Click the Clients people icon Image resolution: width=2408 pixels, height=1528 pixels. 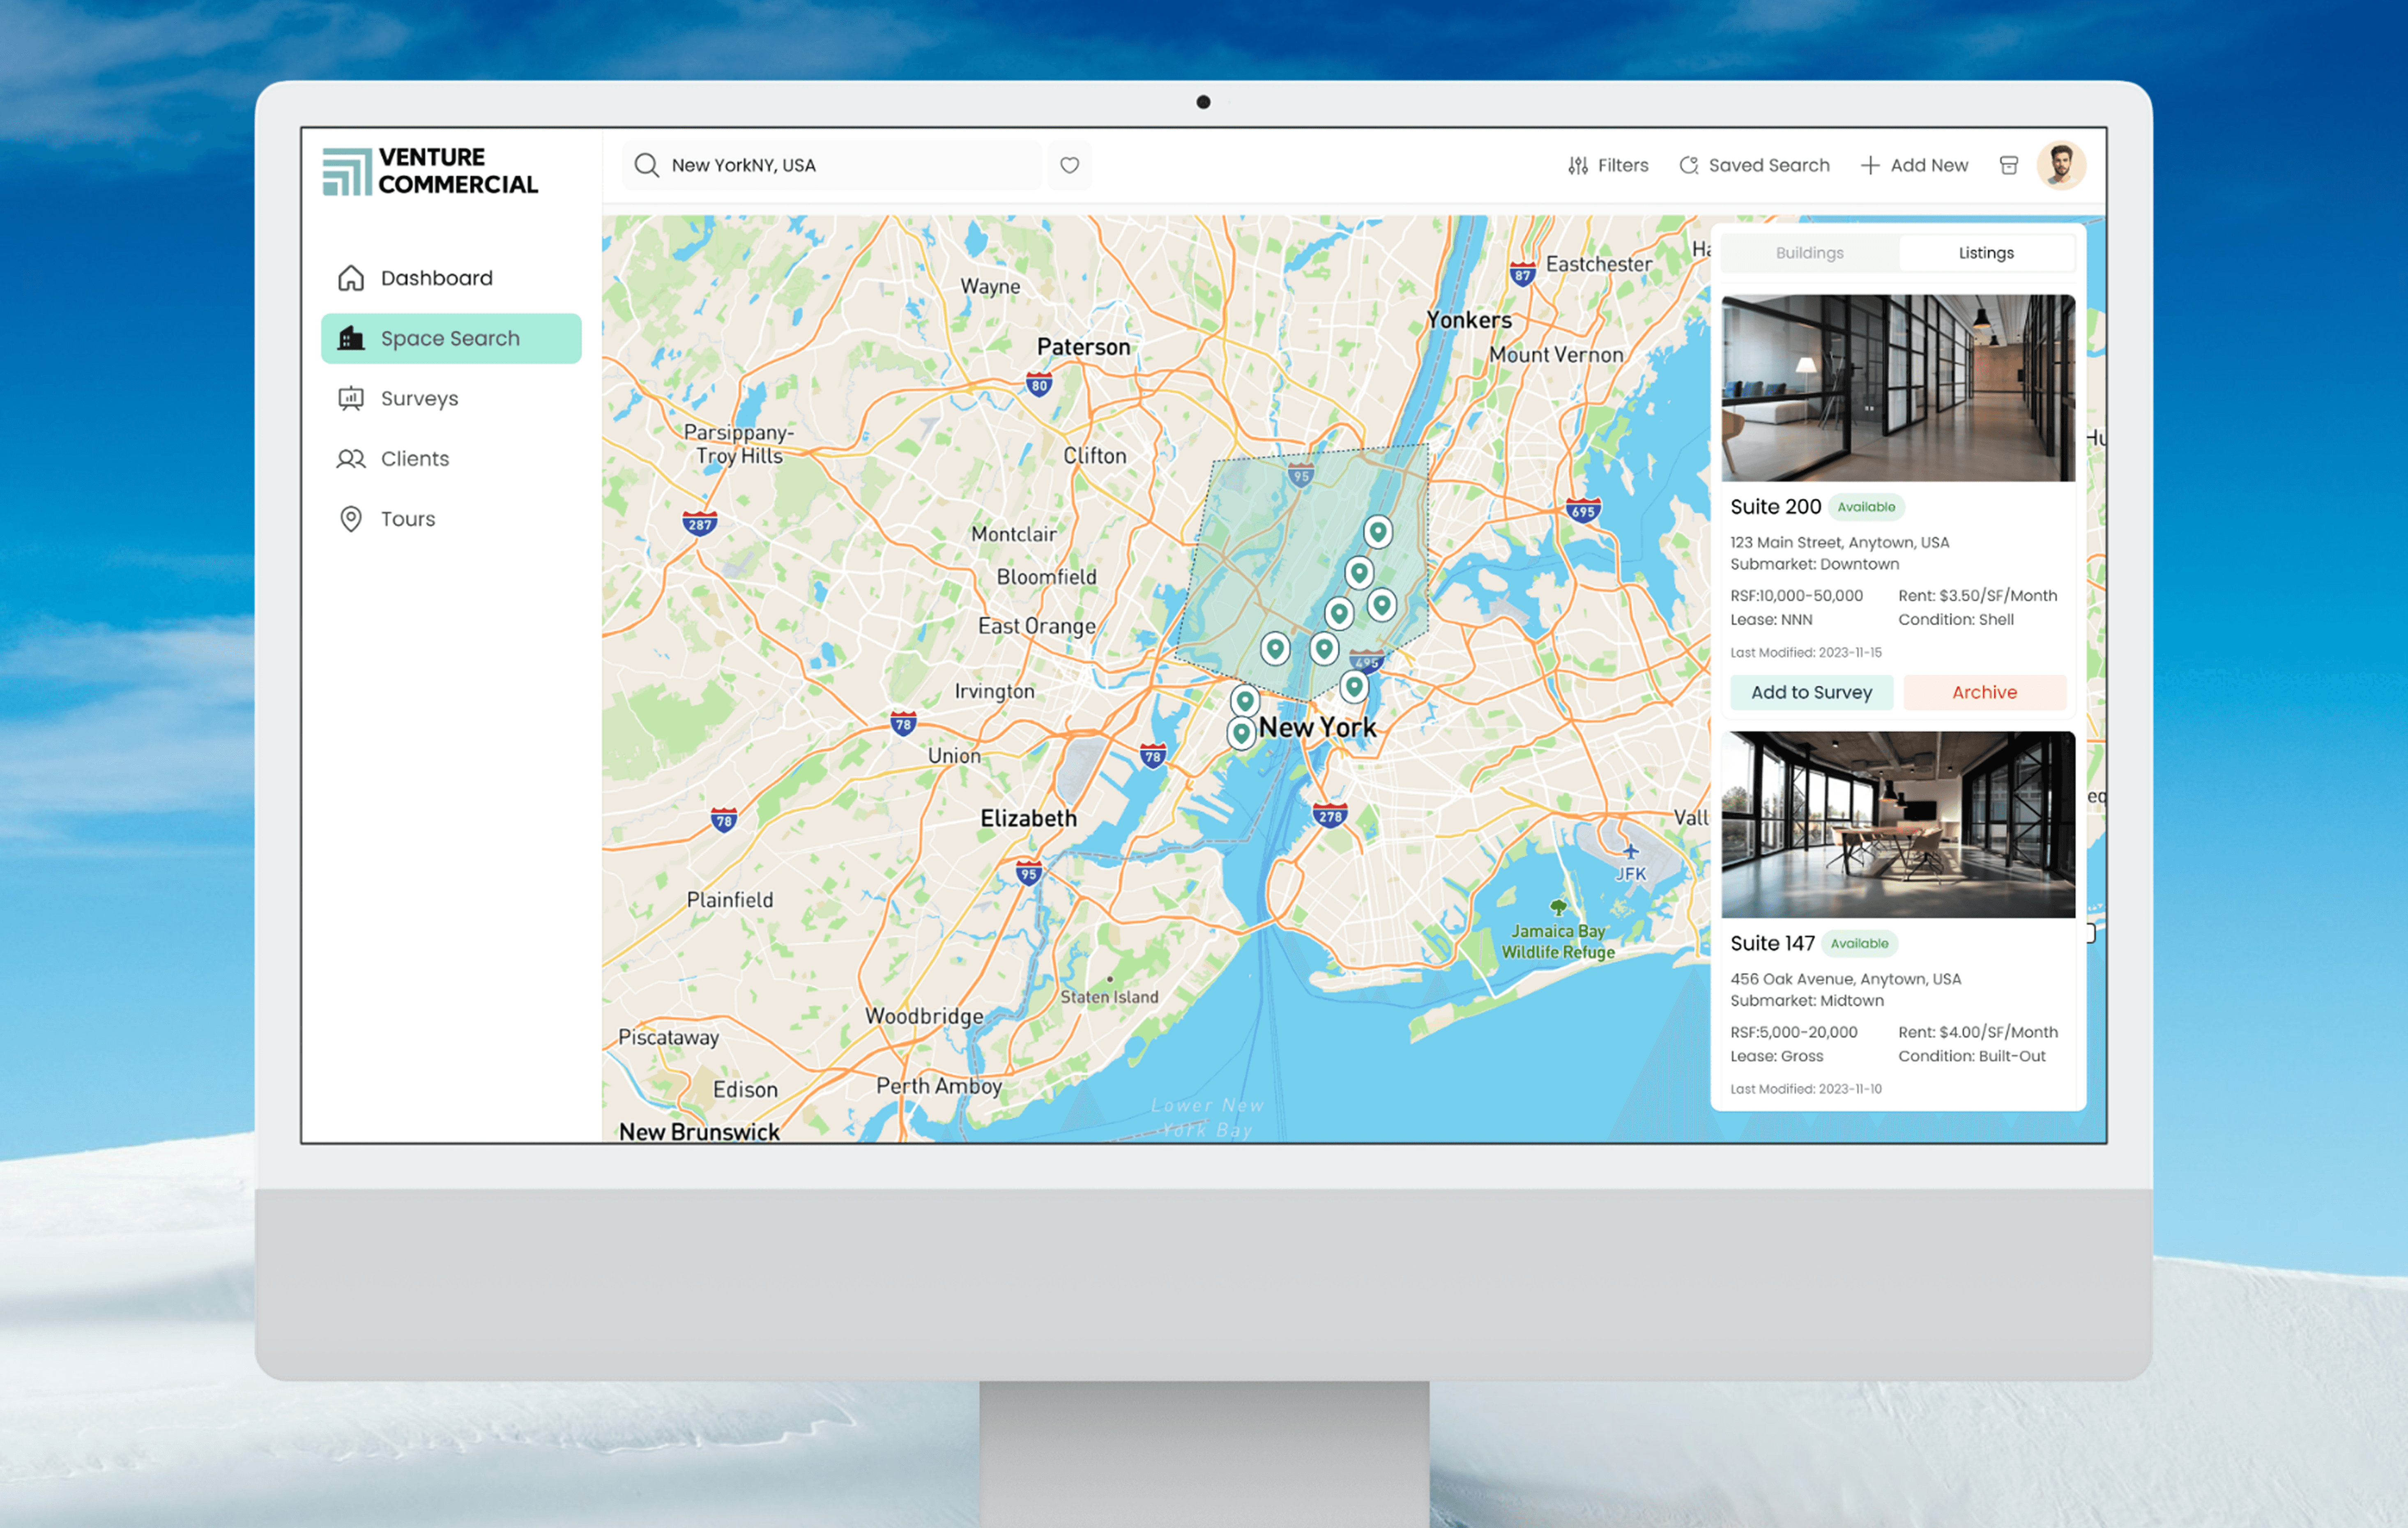click(351, 459)
